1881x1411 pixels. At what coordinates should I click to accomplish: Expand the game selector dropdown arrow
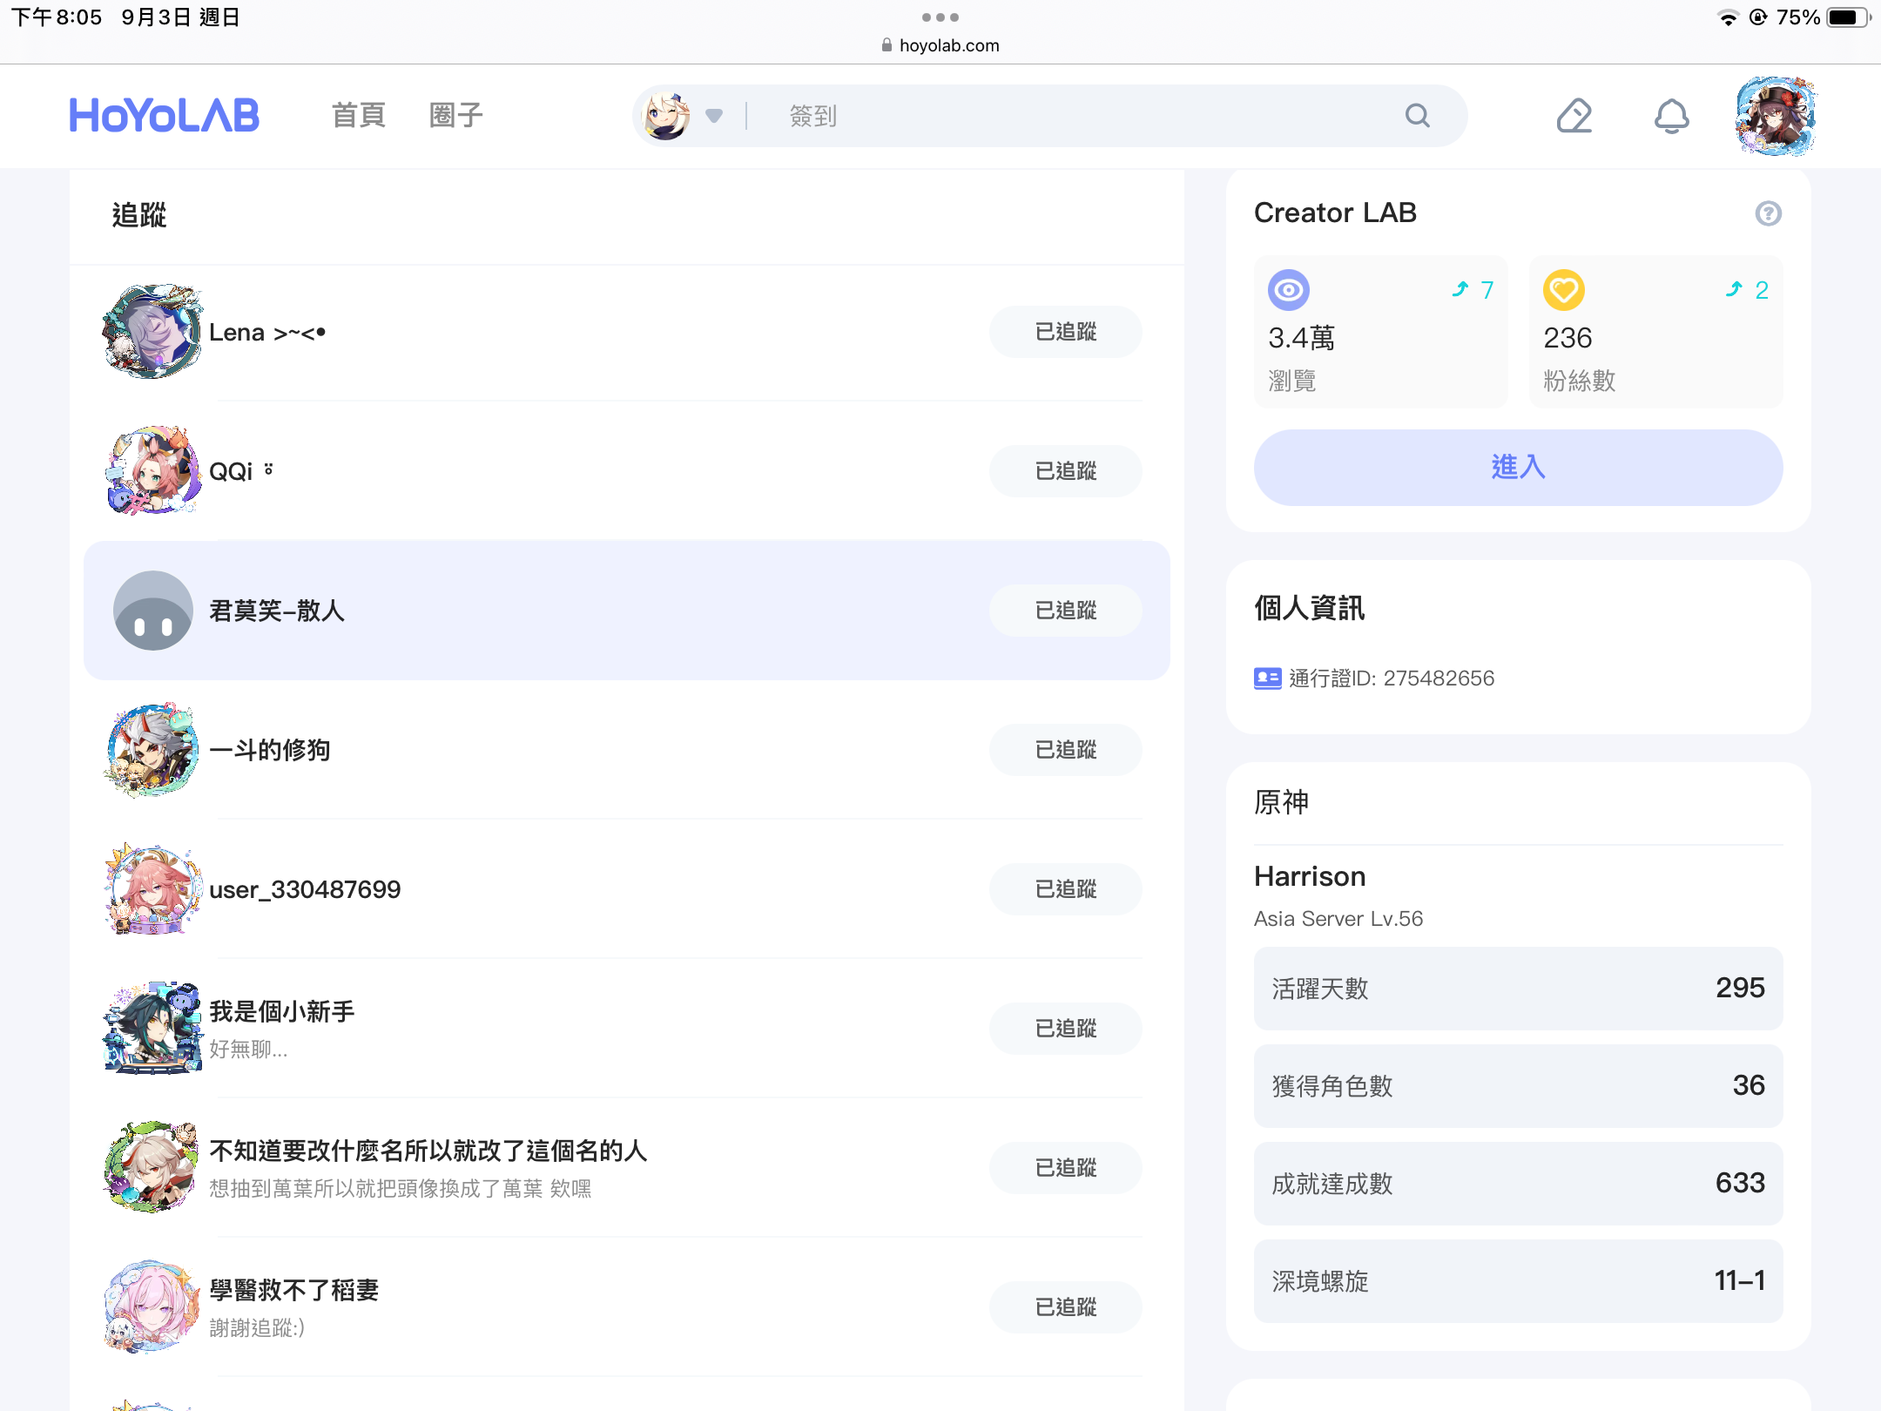coord(714,116)
